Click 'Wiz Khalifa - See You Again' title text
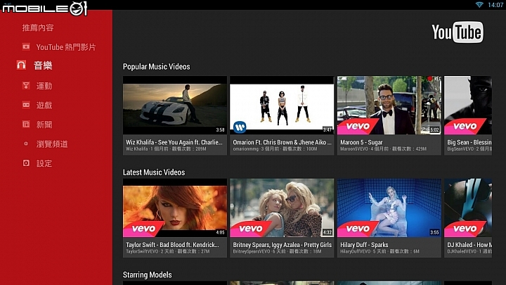The image size is (506, 285). tap(174, 142)
